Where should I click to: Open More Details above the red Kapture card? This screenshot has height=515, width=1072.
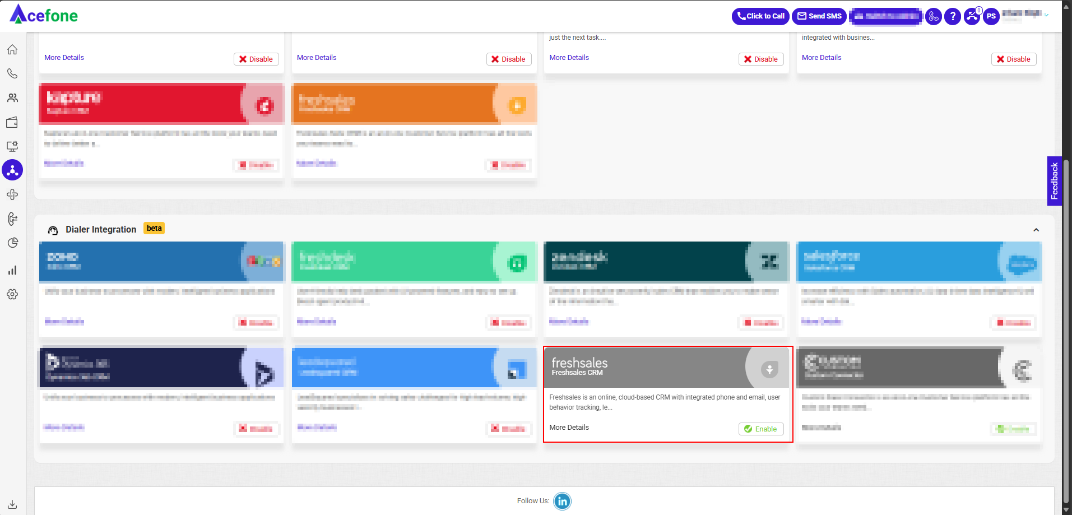point(64,58)
